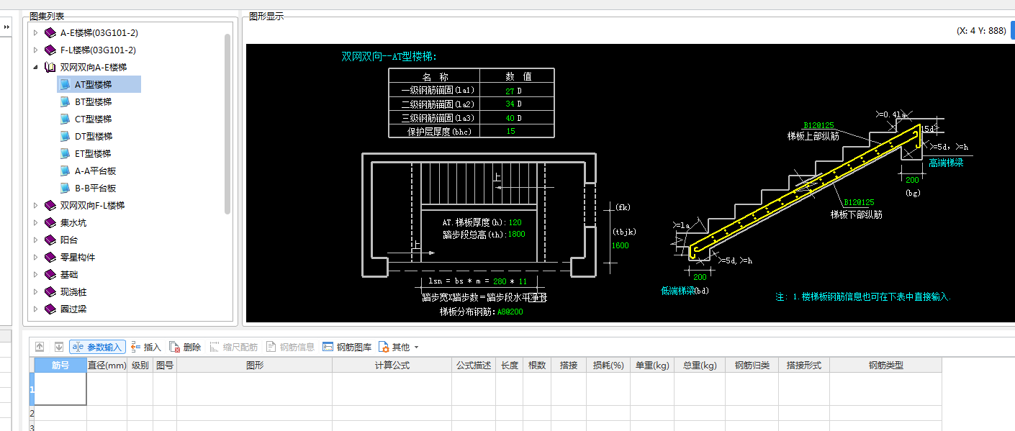Expand the 双网双向F-L楼梯 tree node
This screenshot has width=1015, height=431.
pyautogui.click(x=35, y=206)
